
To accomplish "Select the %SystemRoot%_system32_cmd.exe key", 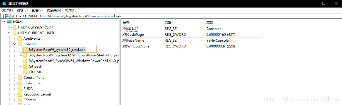I will (57, 50).
